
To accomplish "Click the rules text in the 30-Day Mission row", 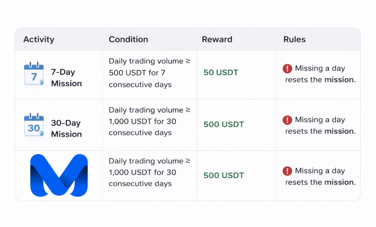I will point(320,126).
